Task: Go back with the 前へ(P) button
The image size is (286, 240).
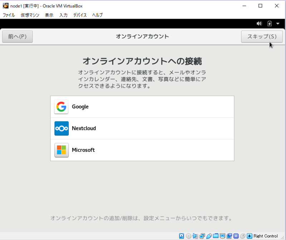Action: click(18, 37)
